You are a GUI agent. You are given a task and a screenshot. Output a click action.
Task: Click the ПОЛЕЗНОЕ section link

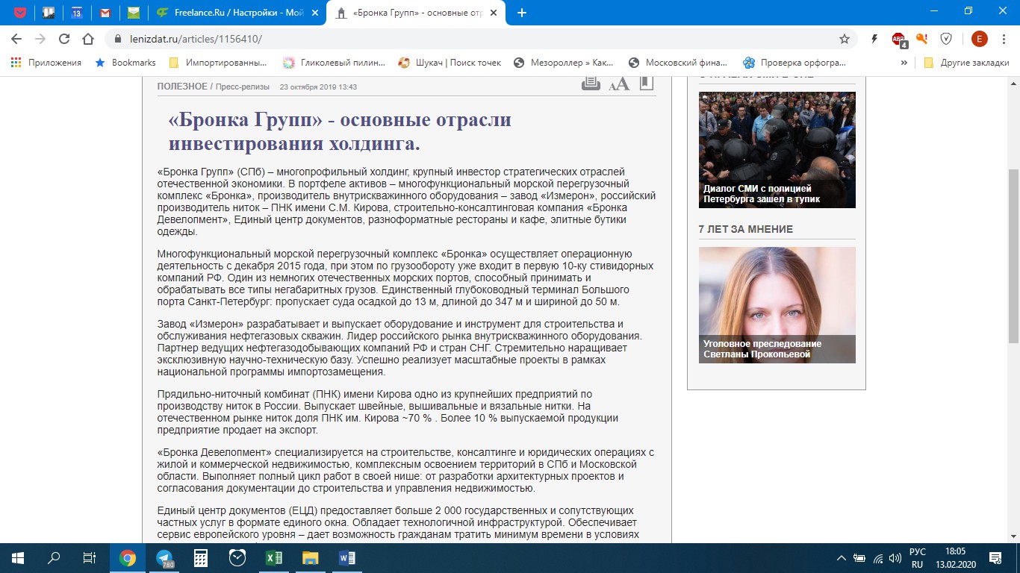(182, 87)
